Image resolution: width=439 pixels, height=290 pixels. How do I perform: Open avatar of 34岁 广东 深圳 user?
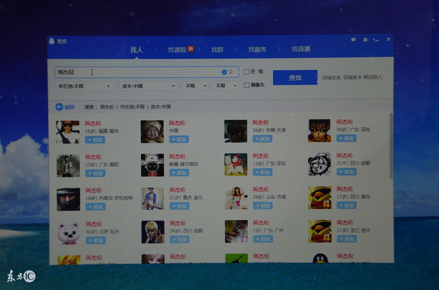click(320, 130)
